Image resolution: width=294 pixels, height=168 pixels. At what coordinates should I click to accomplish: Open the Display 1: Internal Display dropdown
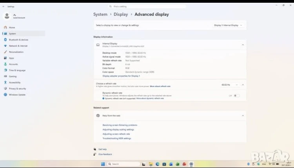(228, 25)
